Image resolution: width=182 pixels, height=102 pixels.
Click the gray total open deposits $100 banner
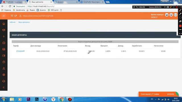[x=95, y=42]
